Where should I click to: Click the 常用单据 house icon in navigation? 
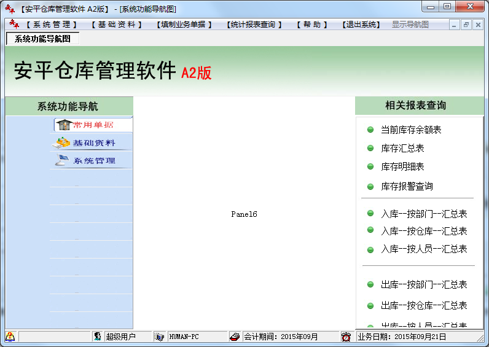[x=63, y=125]
